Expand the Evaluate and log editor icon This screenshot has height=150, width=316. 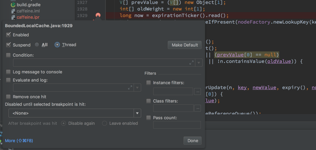(130, 88)
